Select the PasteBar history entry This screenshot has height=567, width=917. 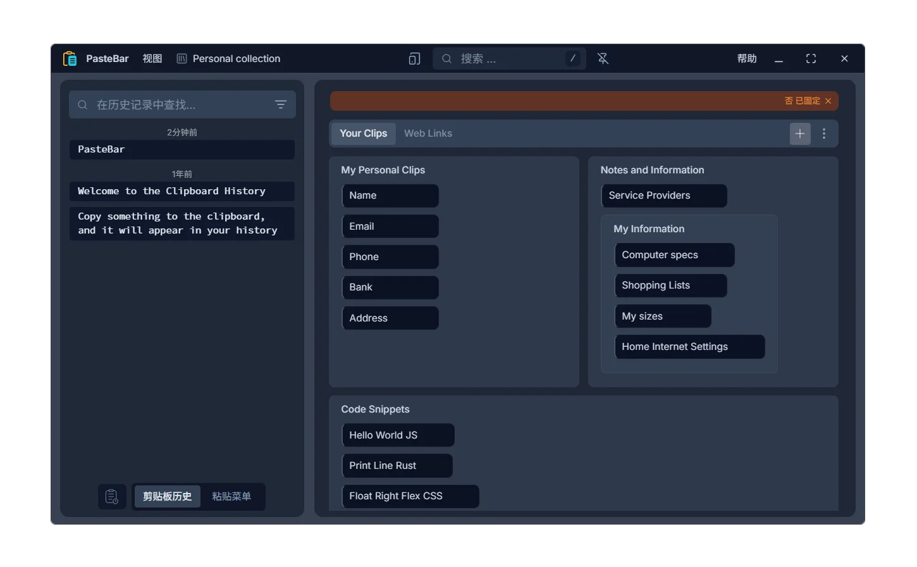pos(182,149)
